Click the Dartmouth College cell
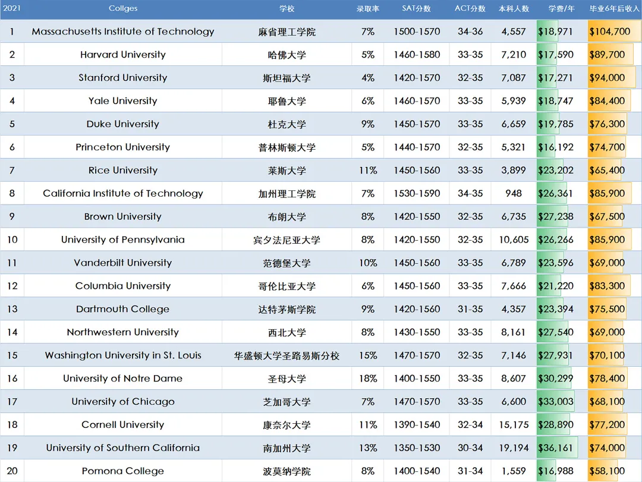 tap(123, 309)
